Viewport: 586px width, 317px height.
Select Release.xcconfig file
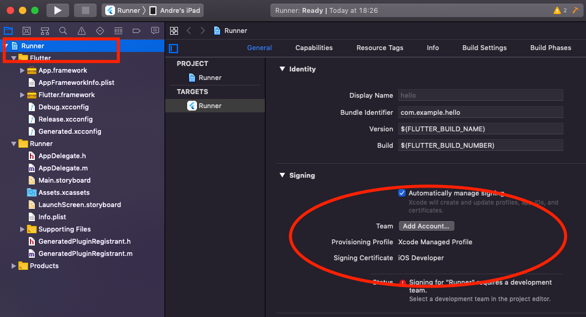pos(65,119)
